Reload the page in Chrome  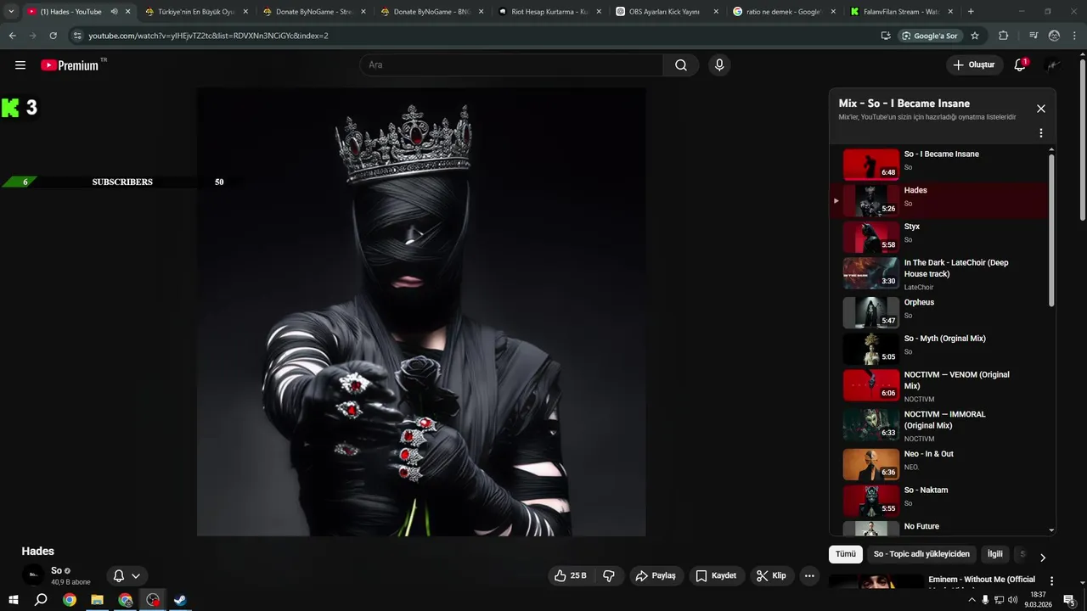tap(53, 36)
